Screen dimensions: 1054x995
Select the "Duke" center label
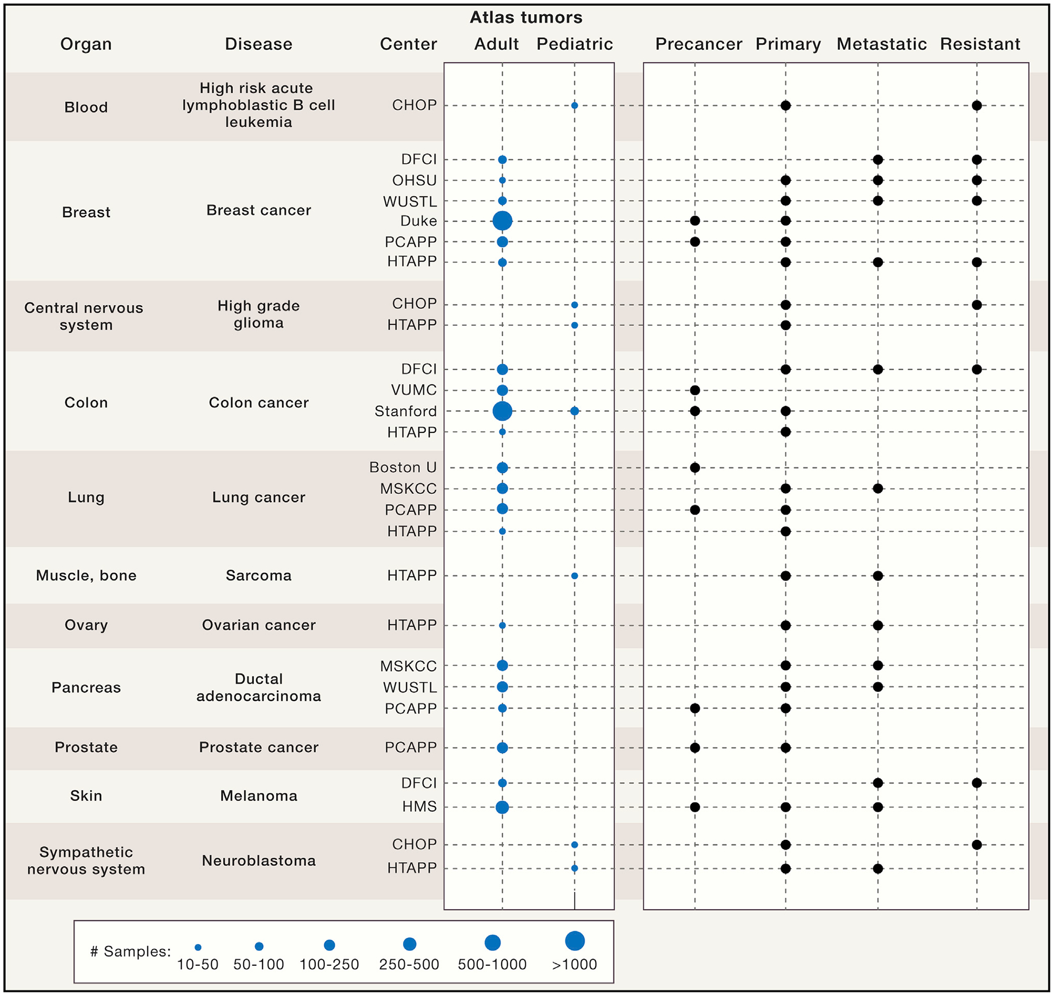(x=418, y=221)
